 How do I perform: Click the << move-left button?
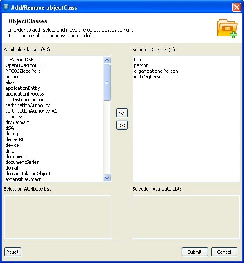point(122,125)
